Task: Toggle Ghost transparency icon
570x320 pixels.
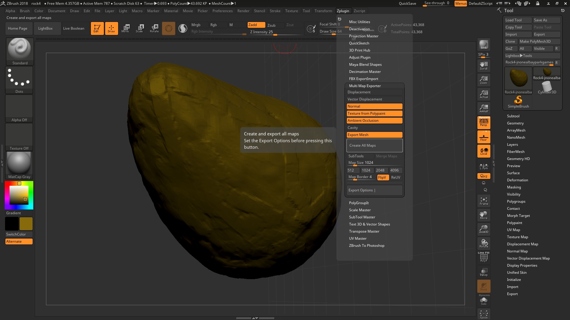Action: [x=484, y=286]
